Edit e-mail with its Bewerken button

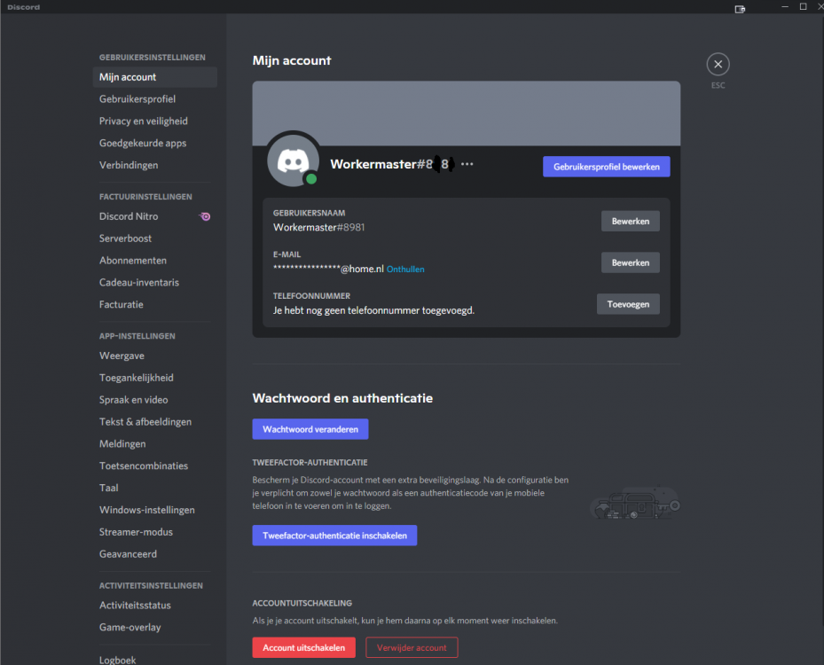click(630, 262)
